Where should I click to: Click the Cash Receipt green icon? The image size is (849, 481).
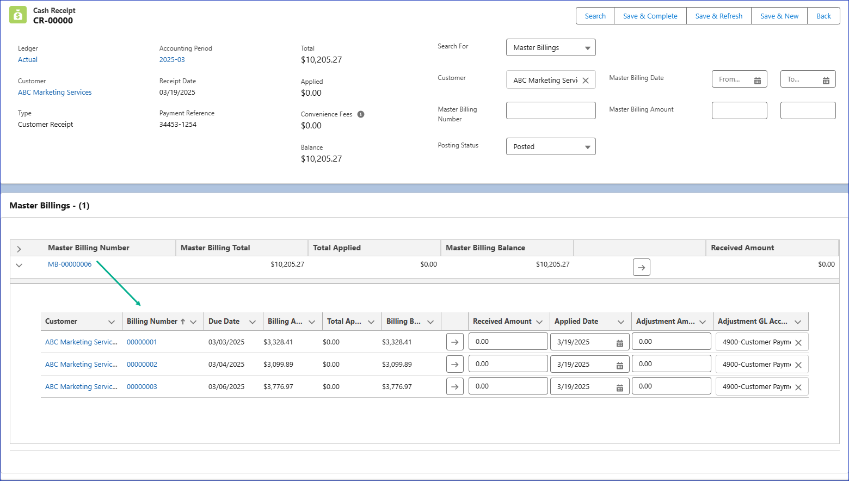coord(18,15)
